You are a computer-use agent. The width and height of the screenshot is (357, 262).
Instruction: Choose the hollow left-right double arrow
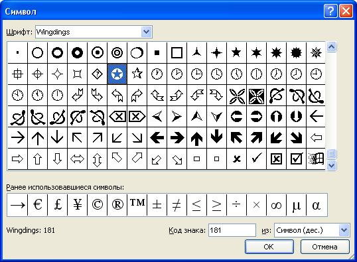click(78, 159)
